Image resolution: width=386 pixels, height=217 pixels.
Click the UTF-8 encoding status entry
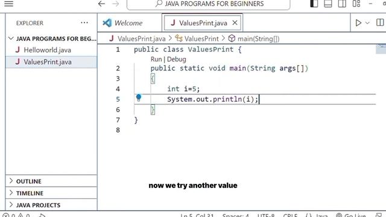pos(265,215)
